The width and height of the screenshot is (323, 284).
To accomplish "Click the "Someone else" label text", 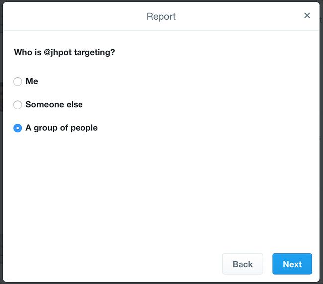I will tap(54, 104).
